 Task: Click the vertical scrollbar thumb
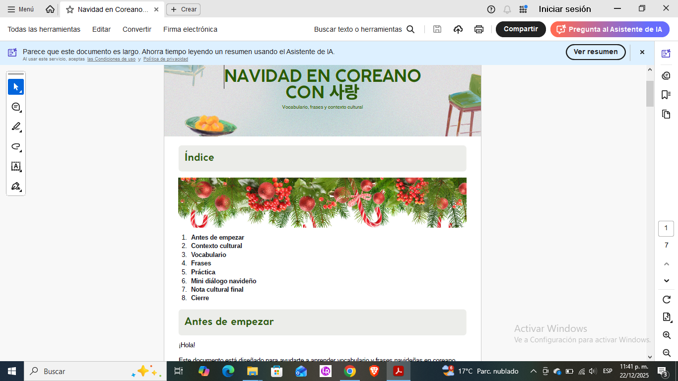coord(650,93)
